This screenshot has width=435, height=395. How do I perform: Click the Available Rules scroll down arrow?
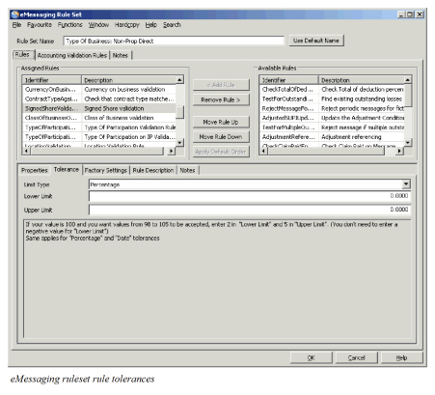(408, 142)
